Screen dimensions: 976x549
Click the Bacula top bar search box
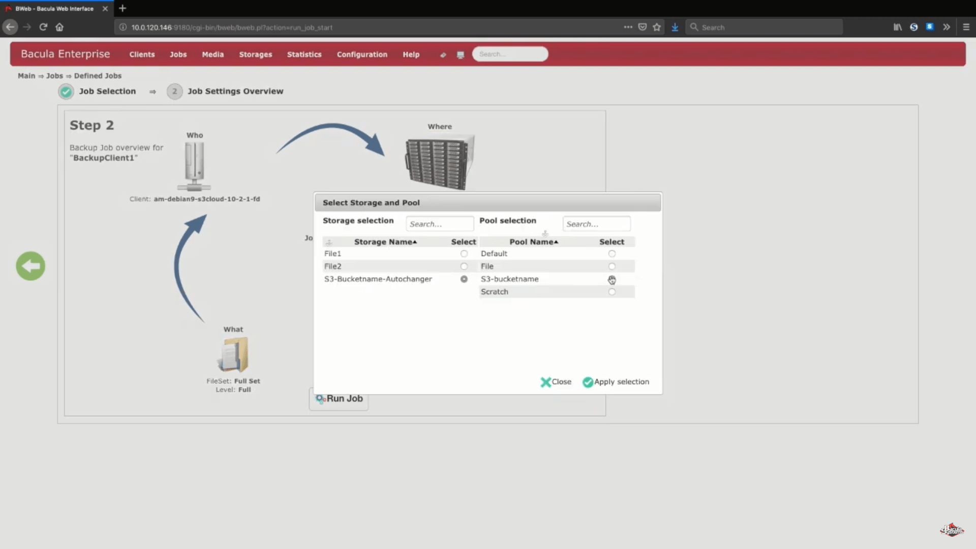pos(510,54)
